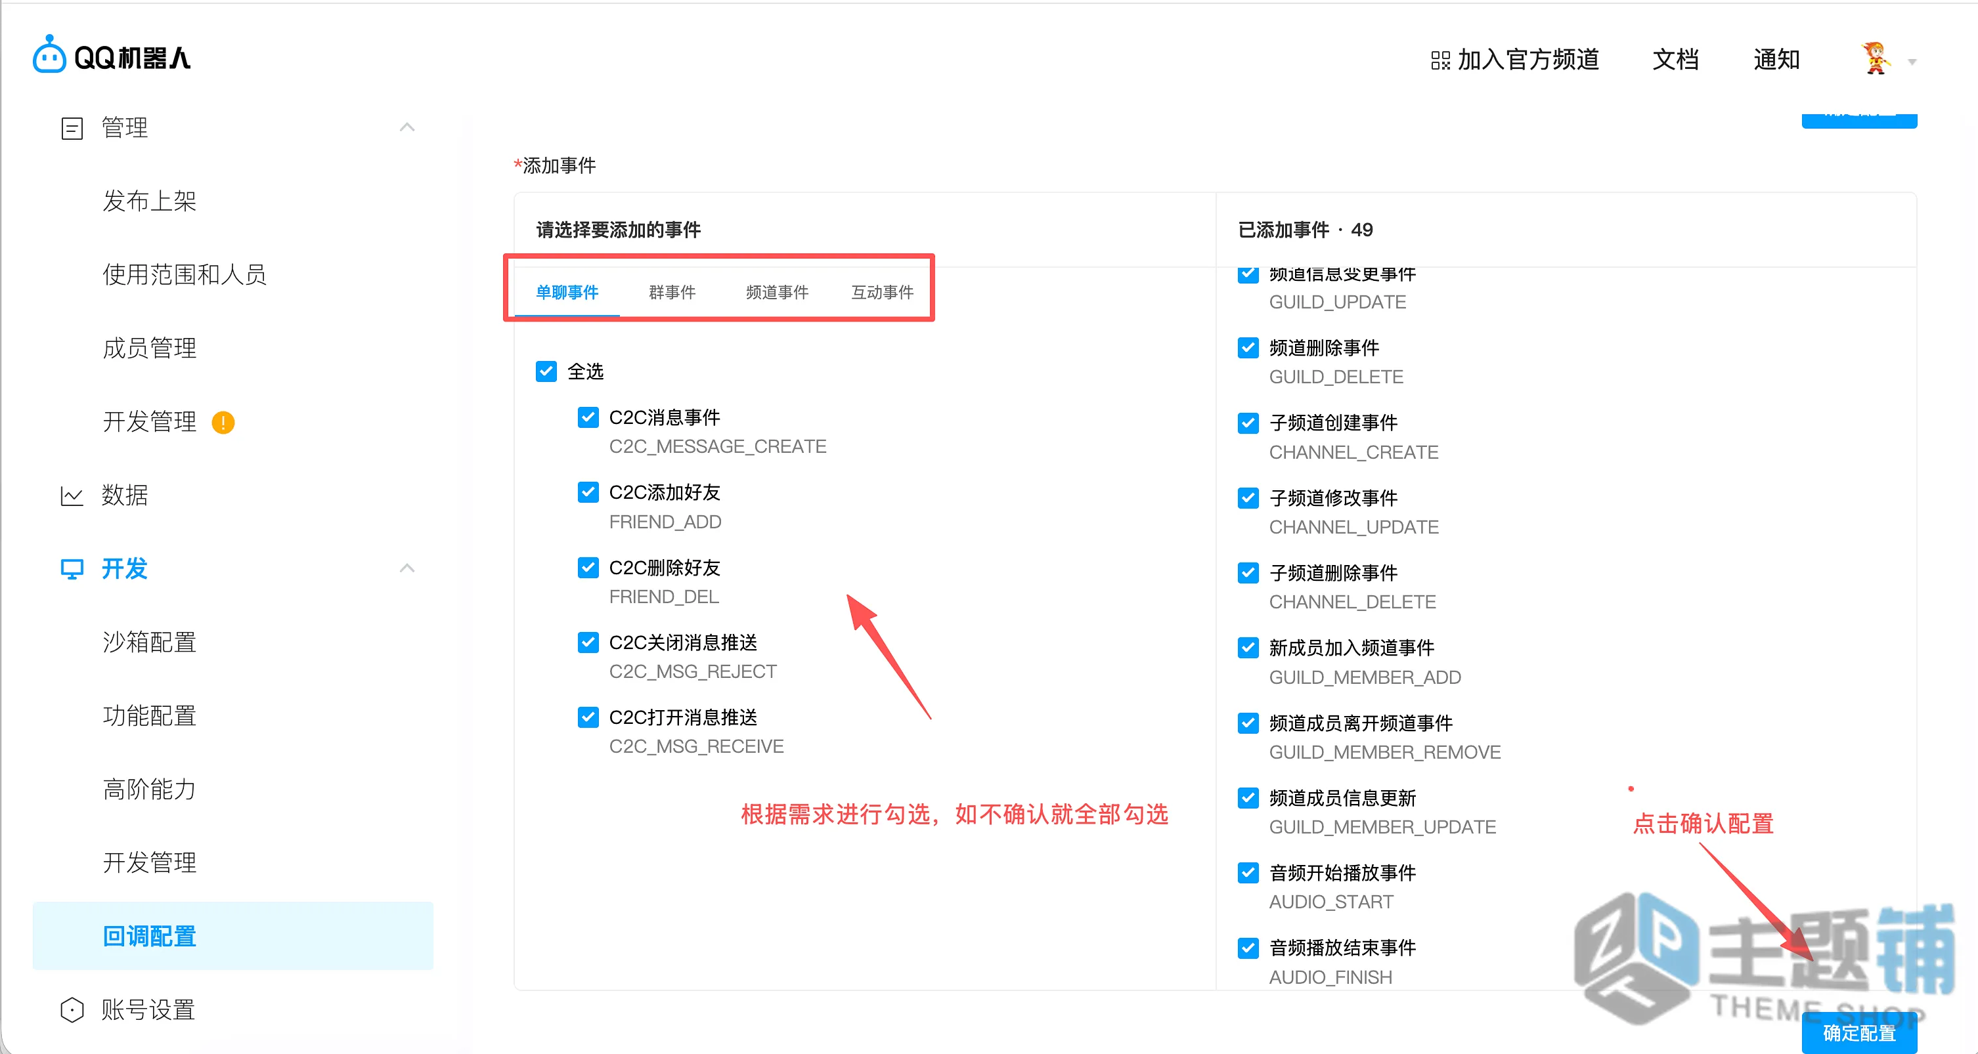This screenshot has height=1054, width=1978.
Task: Click the 数据 chart icon
Action: (72, 495)
